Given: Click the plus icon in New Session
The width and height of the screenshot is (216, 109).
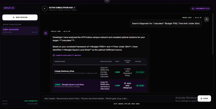Looking at the screenshot, I should 14,17.
